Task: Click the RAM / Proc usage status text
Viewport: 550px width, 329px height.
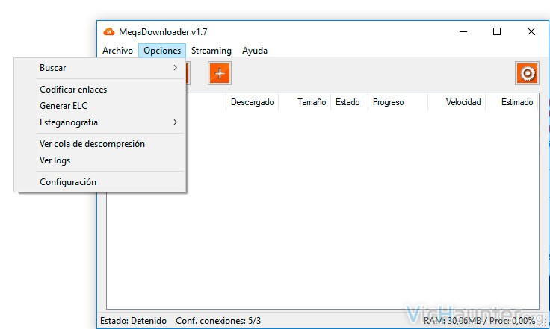Action: (x=479, y=321)
